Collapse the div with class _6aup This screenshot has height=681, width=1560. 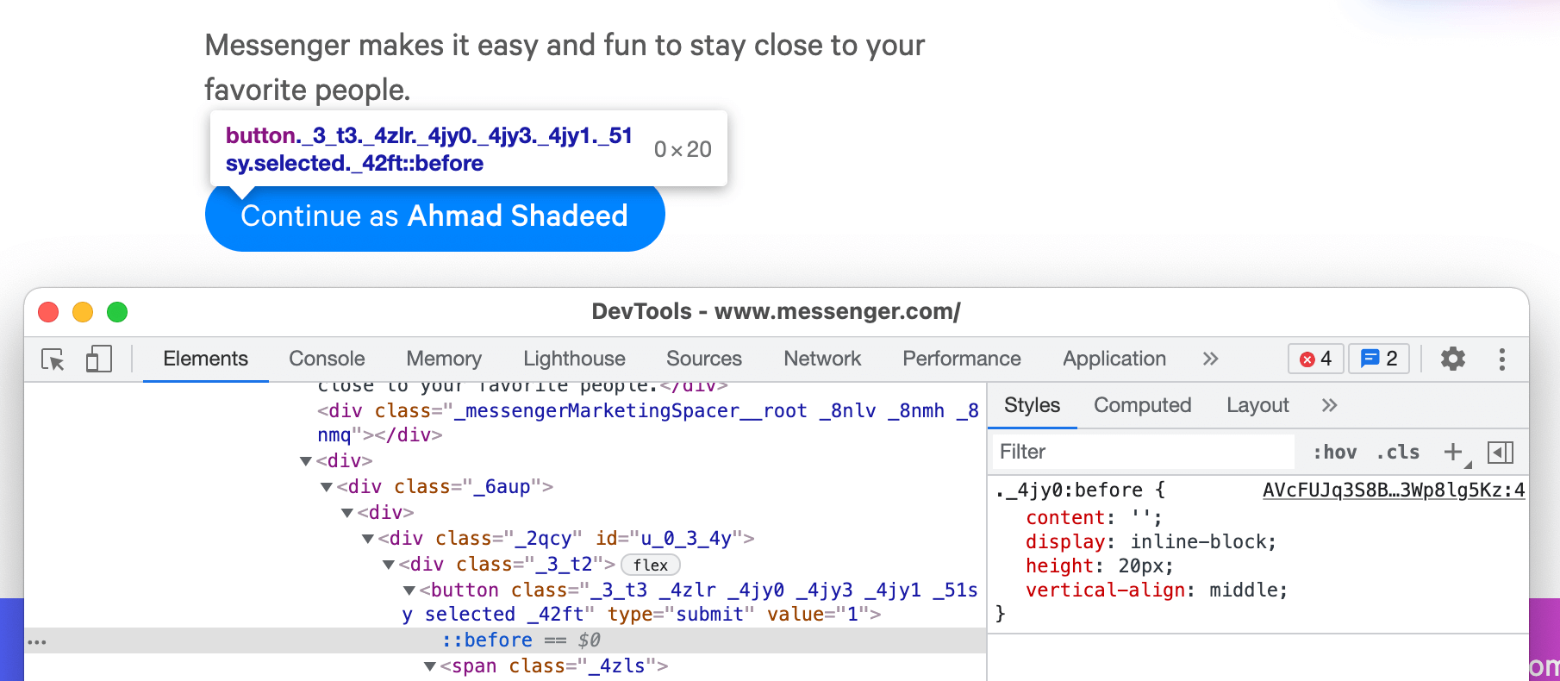(x=327, y=487)
